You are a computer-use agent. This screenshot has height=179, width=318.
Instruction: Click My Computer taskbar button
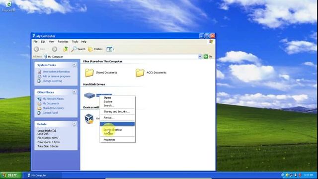[x=43, y=176]
